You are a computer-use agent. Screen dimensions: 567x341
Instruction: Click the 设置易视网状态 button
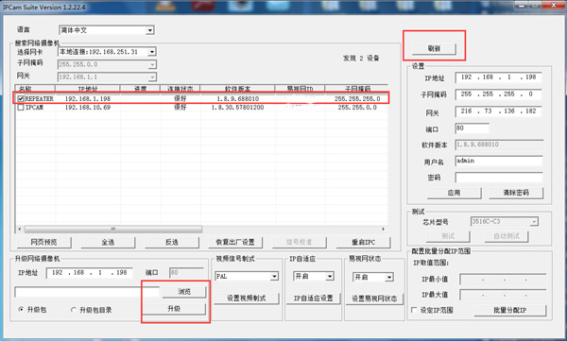pyautogui.click(x=374, y=298)
